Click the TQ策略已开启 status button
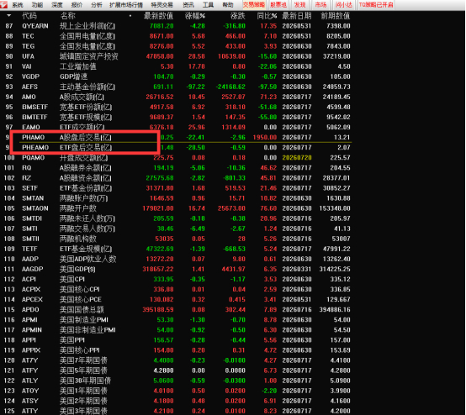466x415 pixels. coord(376,5)
